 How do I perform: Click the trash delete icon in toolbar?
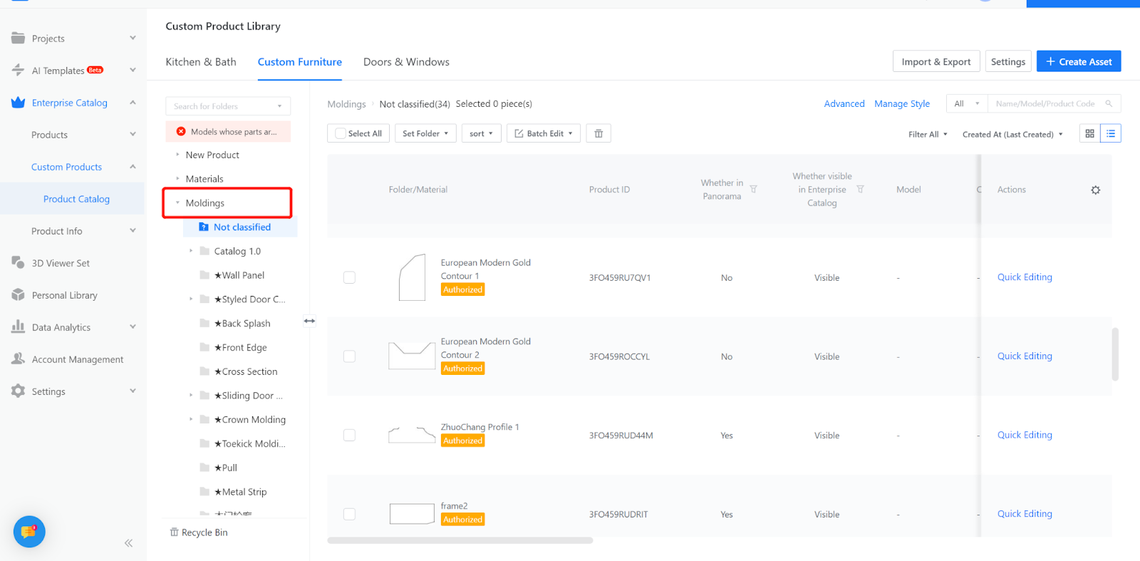(598, 133)
